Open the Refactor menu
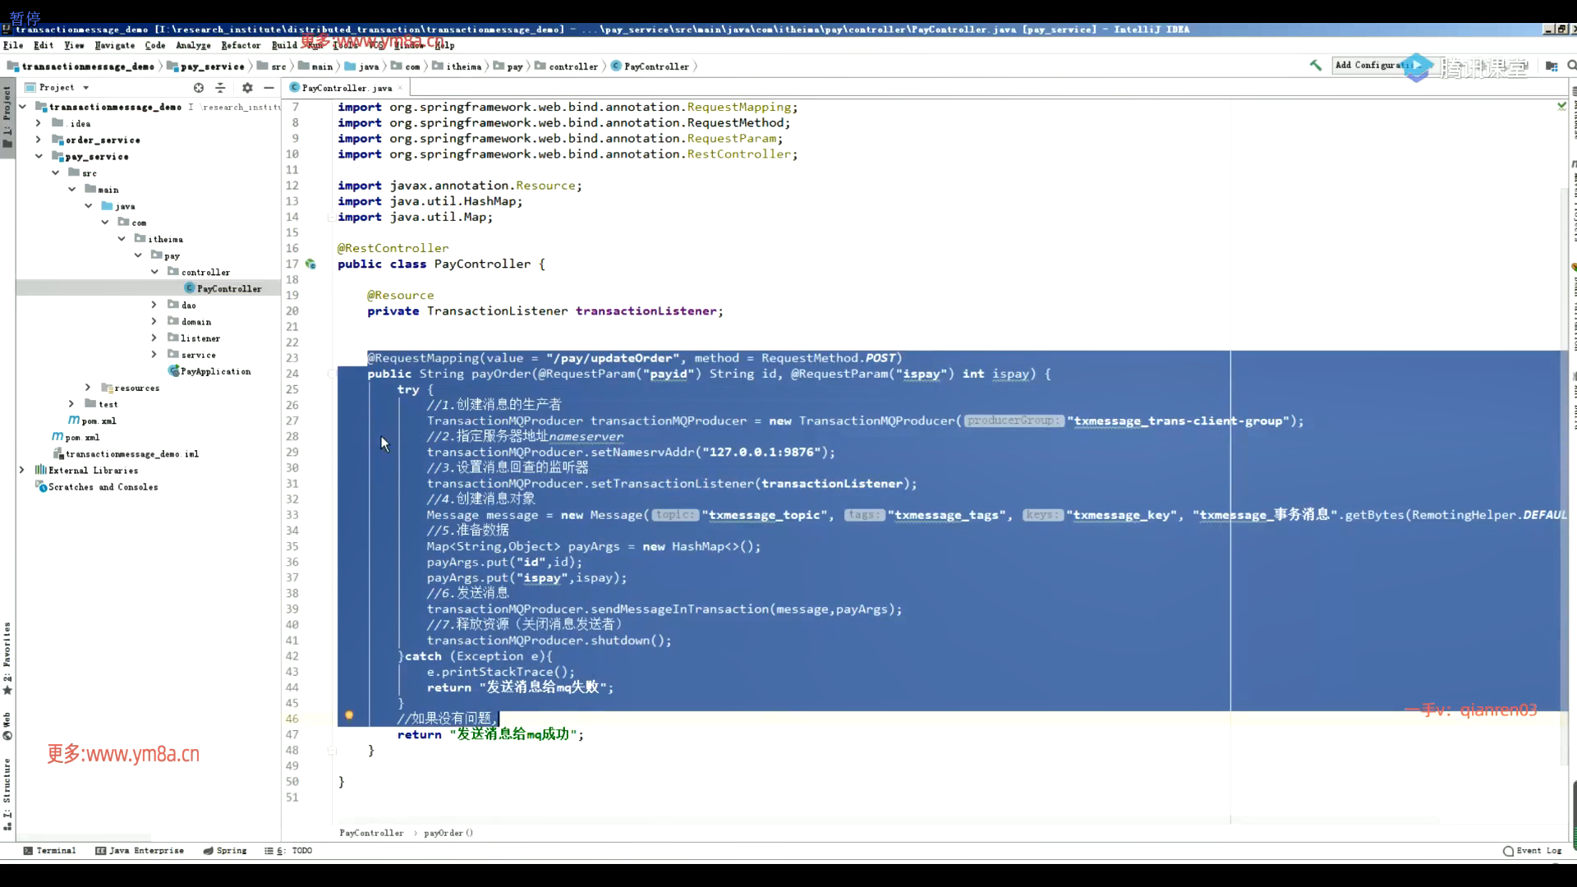1577x887 pixels. [240, 45]
